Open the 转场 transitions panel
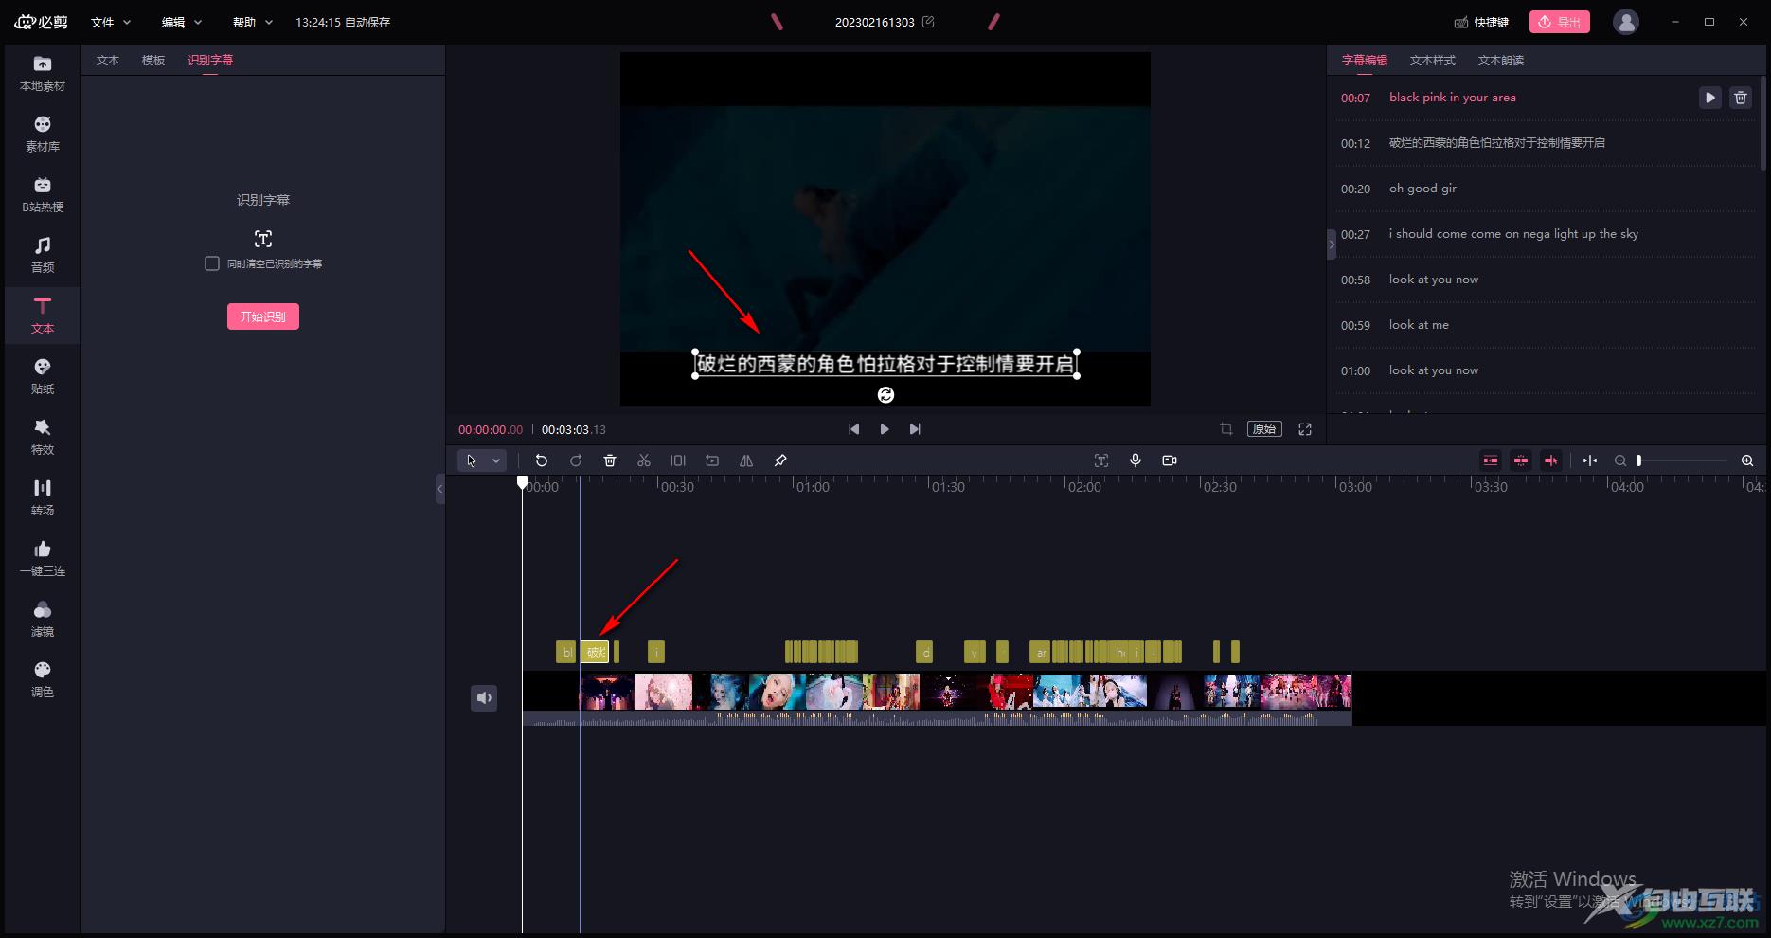This screenshot has width=1771, height=938. click(x=43, y=498)
